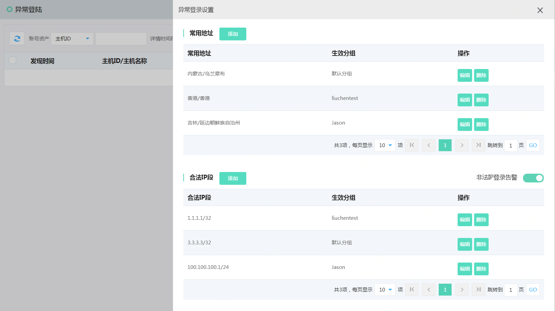Click the 100.100.100.1/24 cell

pyautogui.click(x=208, y=267)
